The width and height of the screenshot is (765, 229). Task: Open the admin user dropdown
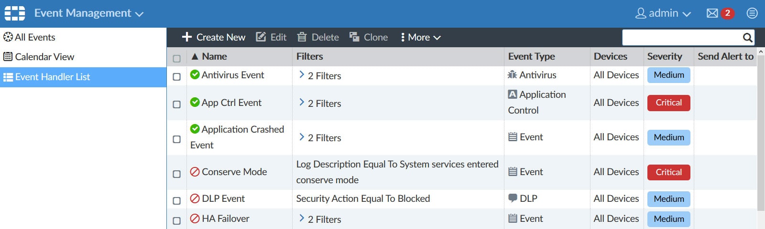point(663,13)
